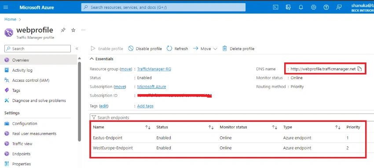The width and height of the screenshot is (374, 168).
Task: Collapse the left menu with the double chevron
Action: tap(77, 49)
